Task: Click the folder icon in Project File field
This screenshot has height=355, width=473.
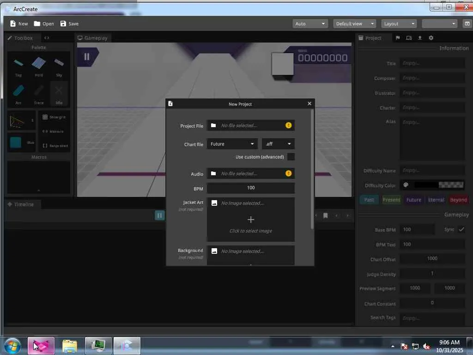Action: (213, 125)
